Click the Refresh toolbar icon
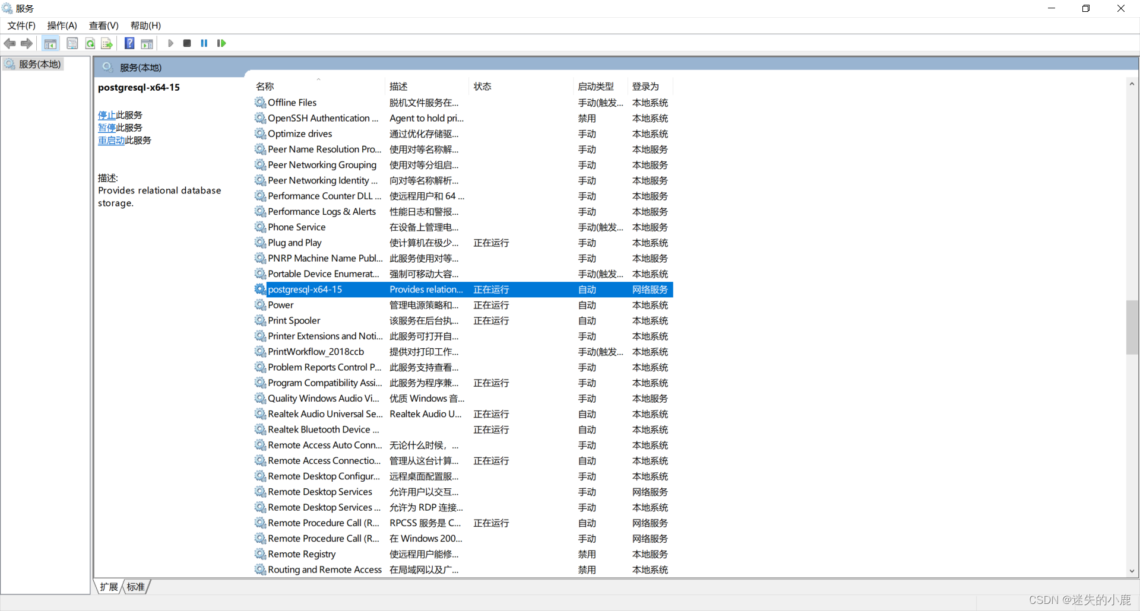Viewport: 1140px width, 611px height. 90,43
